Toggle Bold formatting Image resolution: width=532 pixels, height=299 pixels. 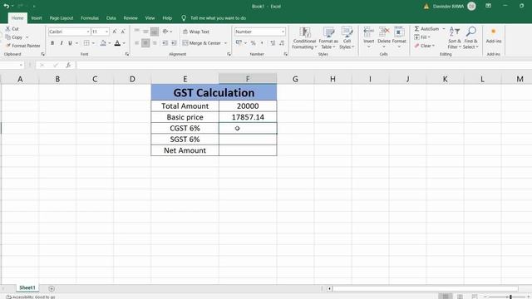pyautogui.click(x=52, y=43)
